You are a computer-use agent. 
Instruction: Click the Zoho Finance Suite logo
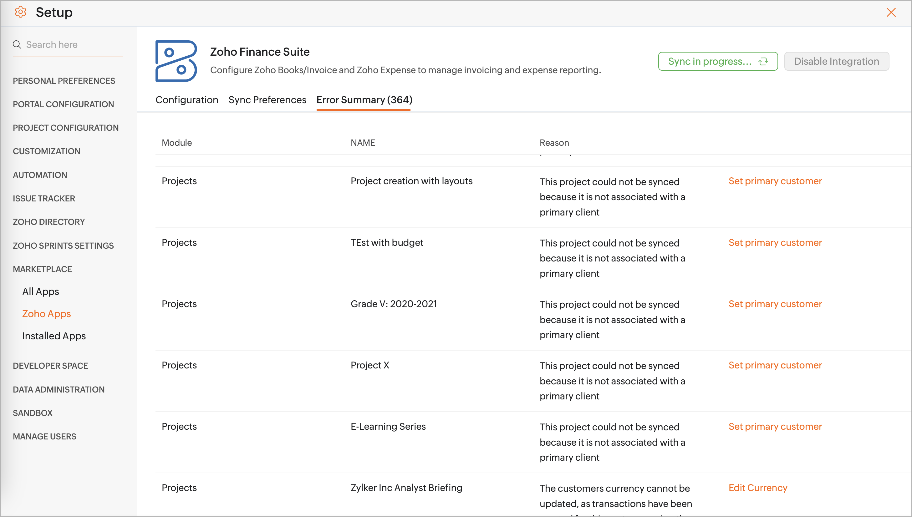click(x=176, y=61)
